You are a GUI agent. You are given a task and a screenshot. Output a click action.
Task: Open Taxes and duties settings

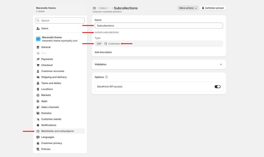pyautogui.click(x=60, y=83)
